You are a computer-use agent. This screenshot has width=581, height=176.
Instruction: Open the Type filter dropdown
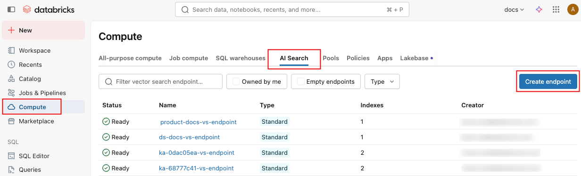[382, 81]
